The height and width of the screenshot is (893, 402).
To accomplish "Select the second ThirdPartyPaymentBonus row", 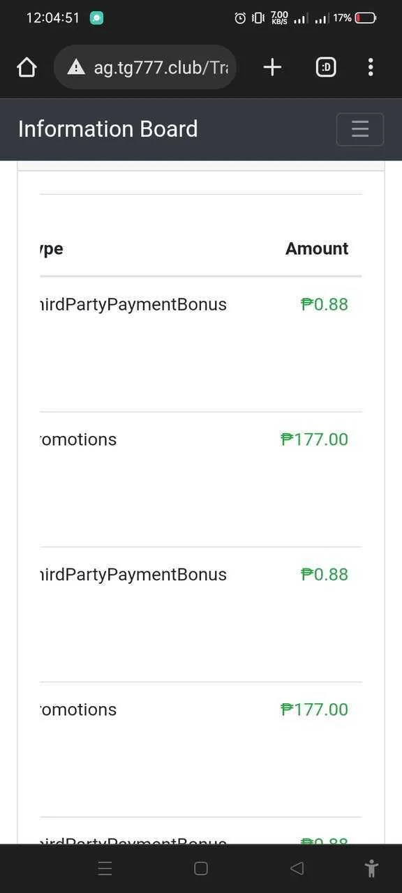I will click(x=201, y=615).
